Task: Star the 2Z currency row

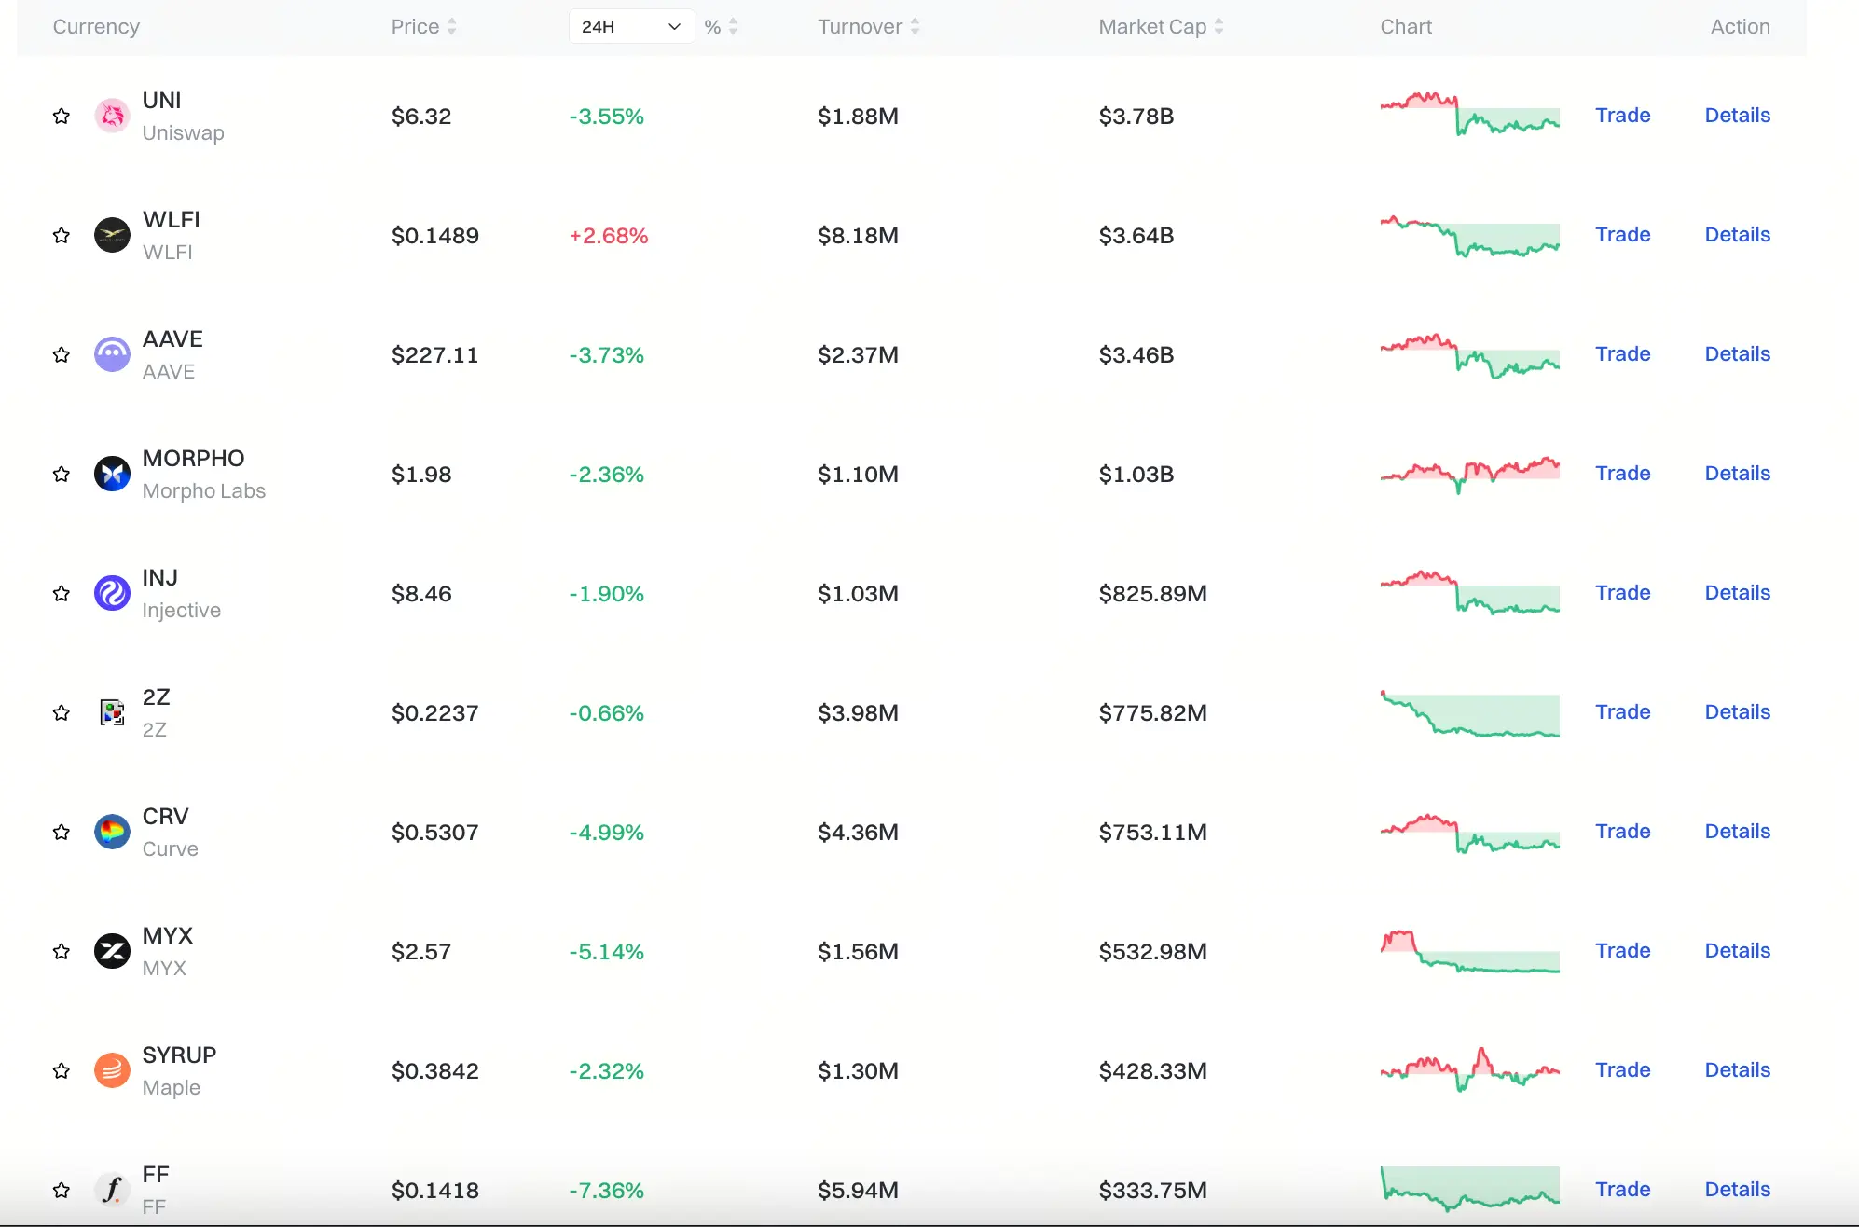Action: click(x=62, y=712)
